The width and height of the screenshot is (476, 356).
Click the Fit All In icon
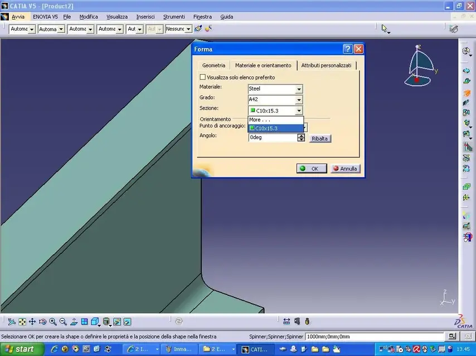(22, 322)
